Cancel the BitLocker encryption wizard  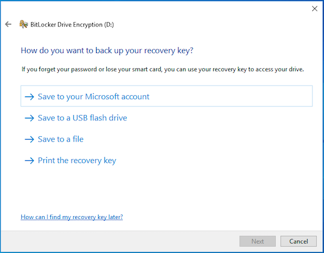pyautogui.click(x=298, y=241)
